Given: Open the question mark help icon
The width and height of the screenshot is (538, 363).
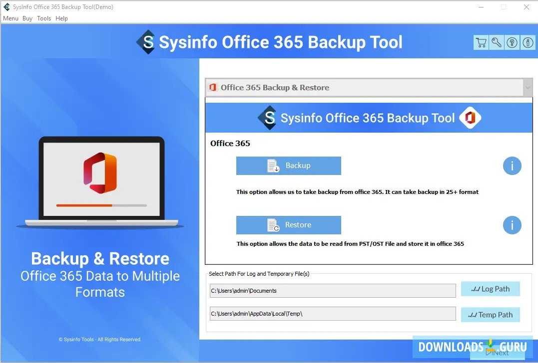Looking at the screenshot, I should [512, 43].
